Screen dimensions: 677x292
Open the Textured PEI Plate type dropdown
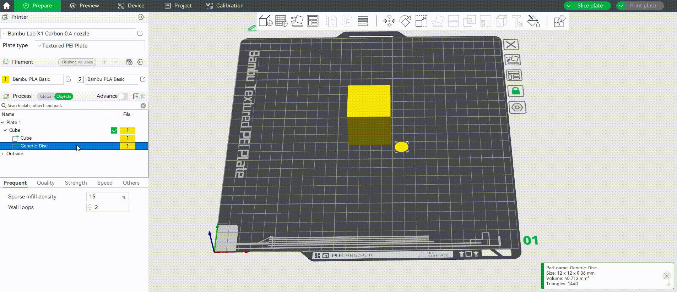90,46
